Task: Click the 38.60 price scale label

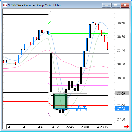Action: (121, 23)
